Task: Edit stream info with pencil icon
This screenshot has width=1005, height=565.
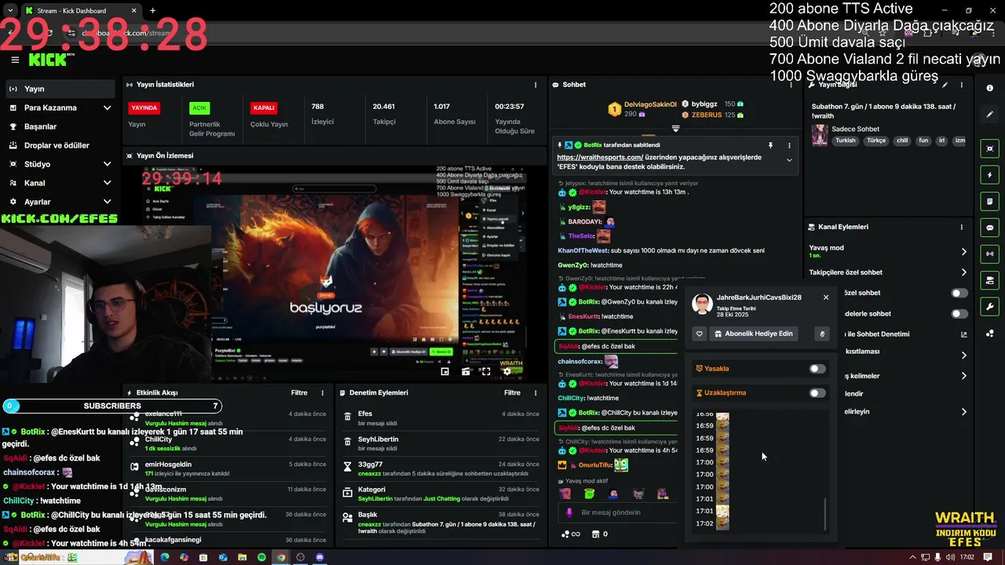Action: click(945, 85)
